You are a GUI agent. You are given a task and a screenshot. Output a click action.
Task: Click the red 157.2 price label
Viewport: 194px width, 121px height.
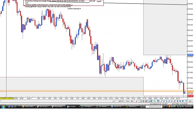click(x=190, y=96)
